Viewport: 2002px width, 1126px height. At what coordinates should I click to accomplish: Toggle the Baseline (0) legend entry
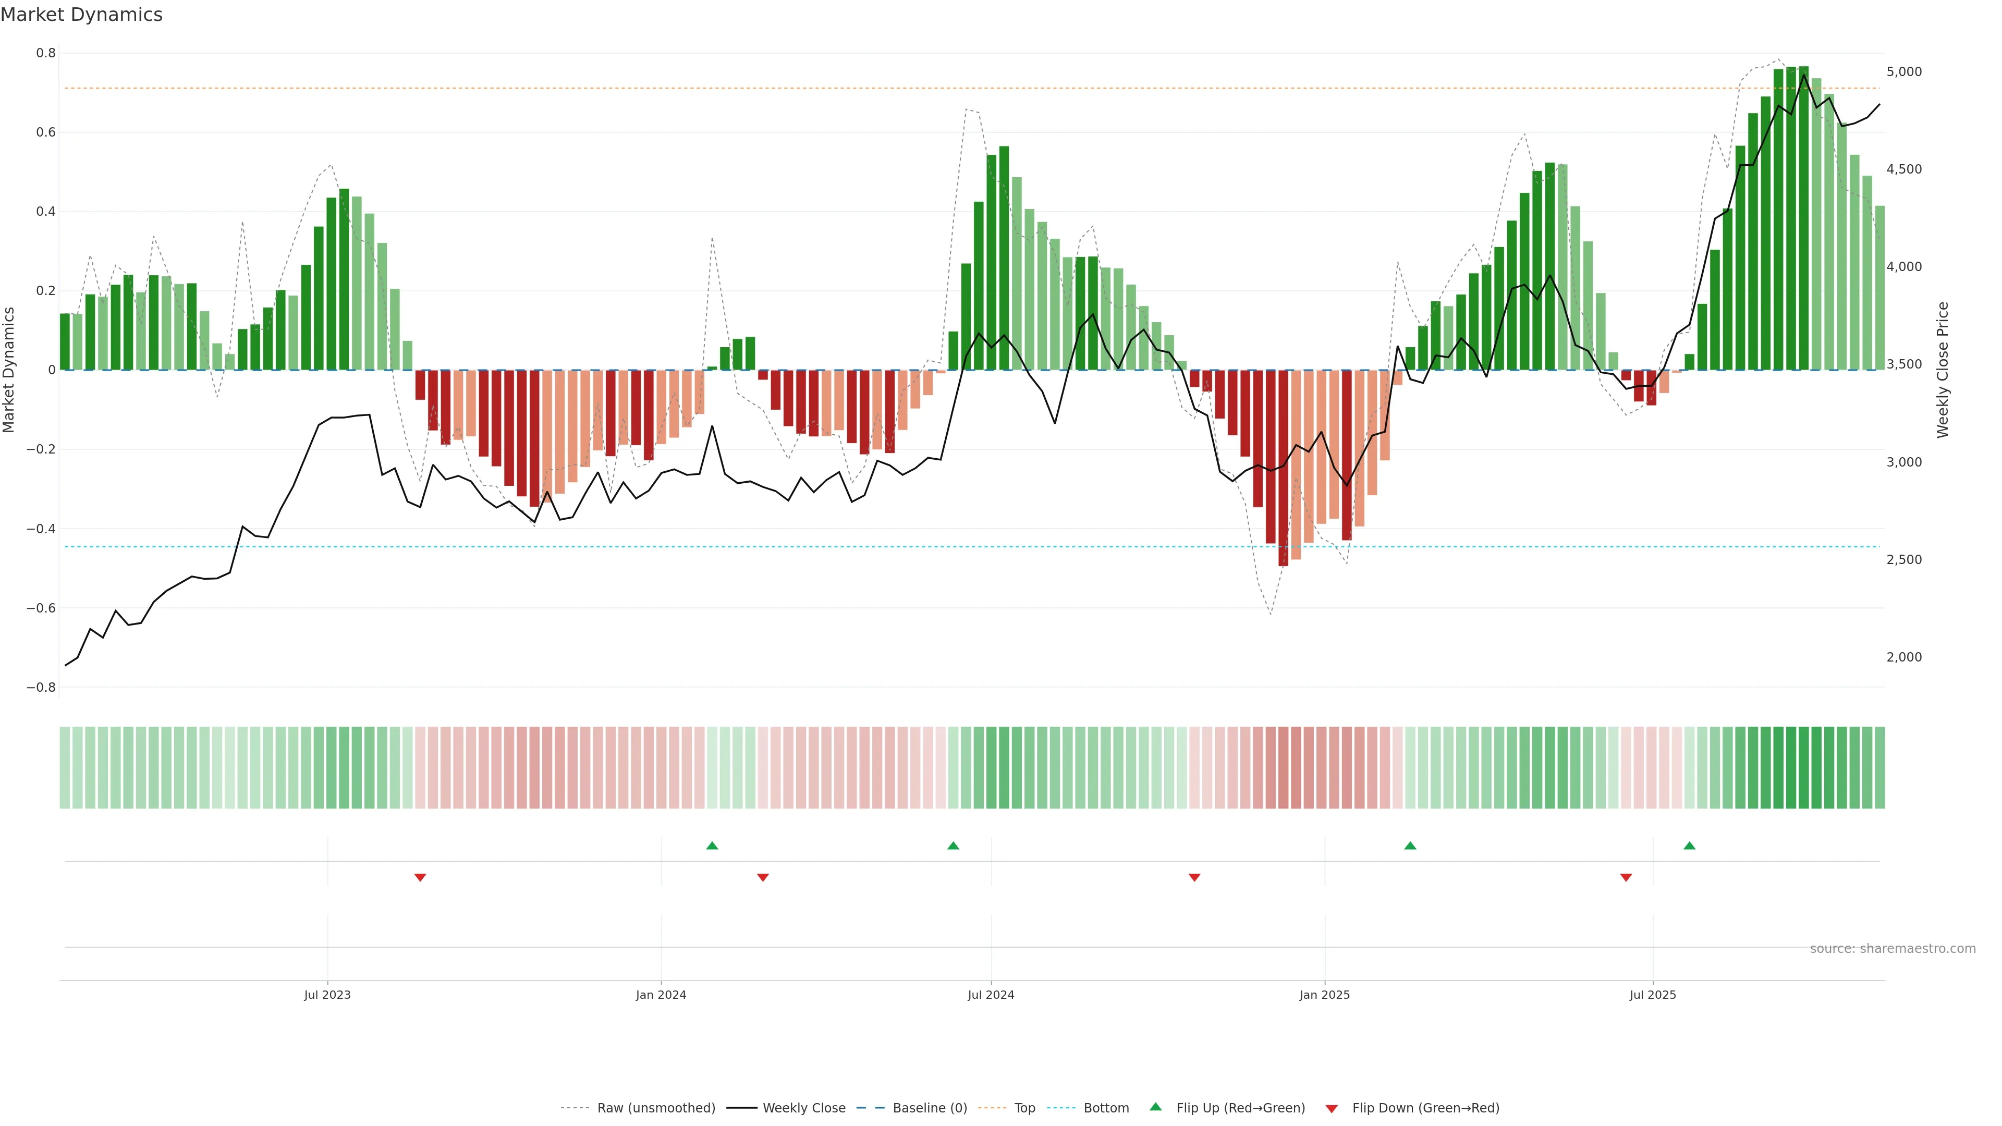(930, 1108)
